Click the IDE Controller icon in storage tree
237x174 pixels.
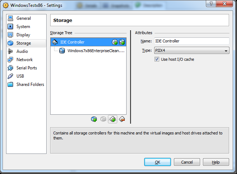pyautogui.click(x=55, y=42)
